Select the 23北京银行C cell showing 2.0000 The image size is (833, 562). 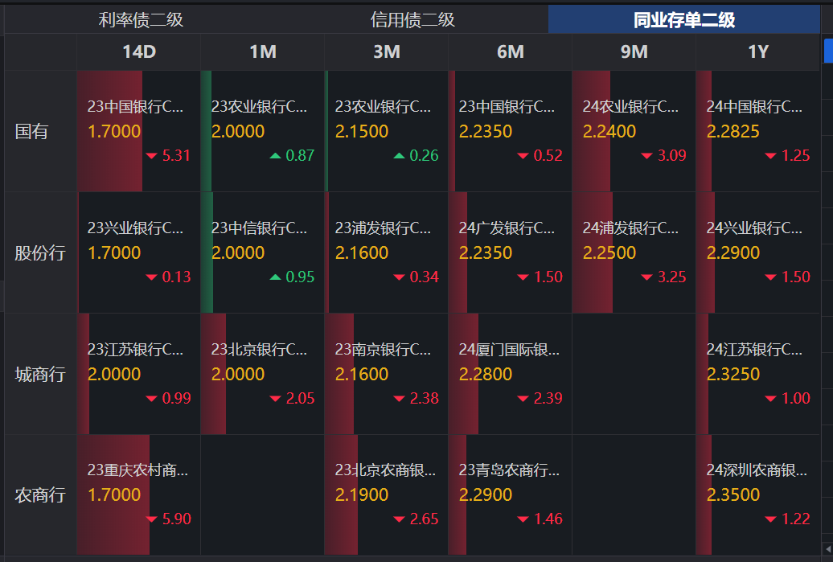[263, 374]
